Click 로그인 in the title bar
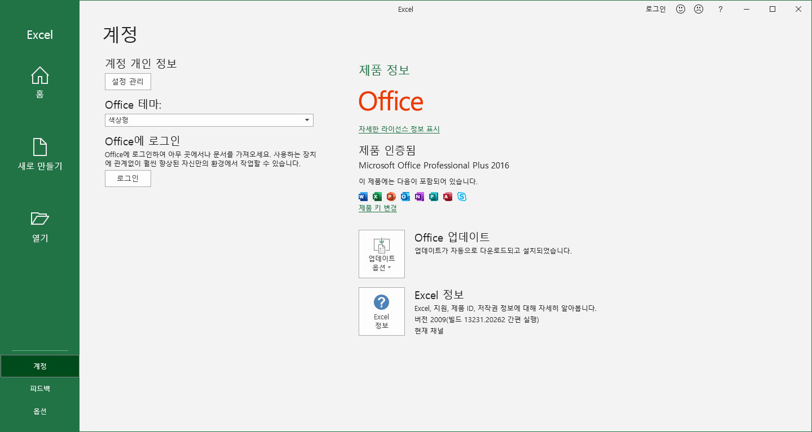Viewport: 812px width, 432px height. (656, 9)
